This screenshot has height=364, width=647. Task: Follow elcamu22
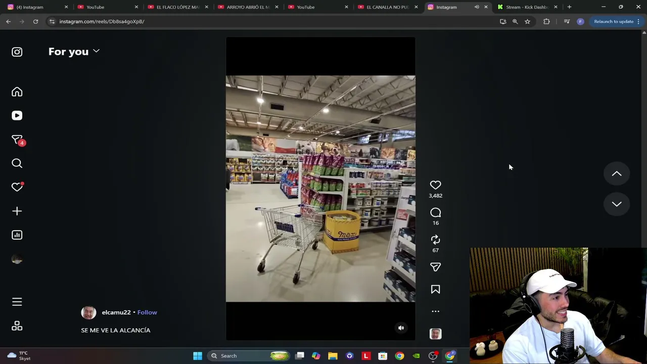click(x=147, y=312)
